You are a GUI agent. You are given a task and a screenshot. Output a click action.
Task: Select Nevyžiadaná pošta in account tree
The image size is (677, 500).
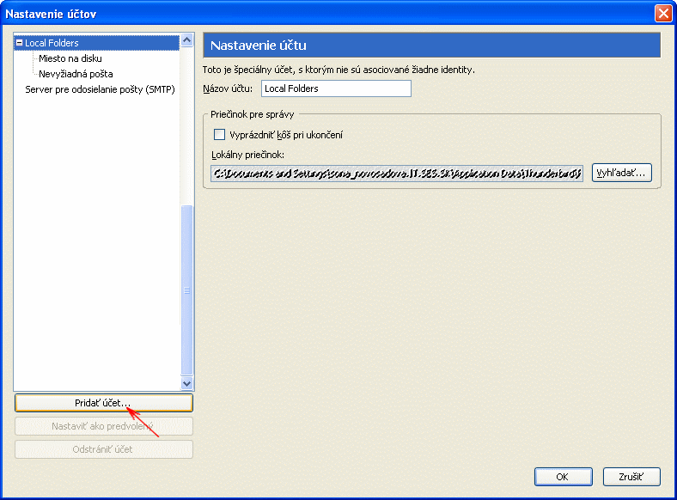pyautogui.click(x=76, y=74)
